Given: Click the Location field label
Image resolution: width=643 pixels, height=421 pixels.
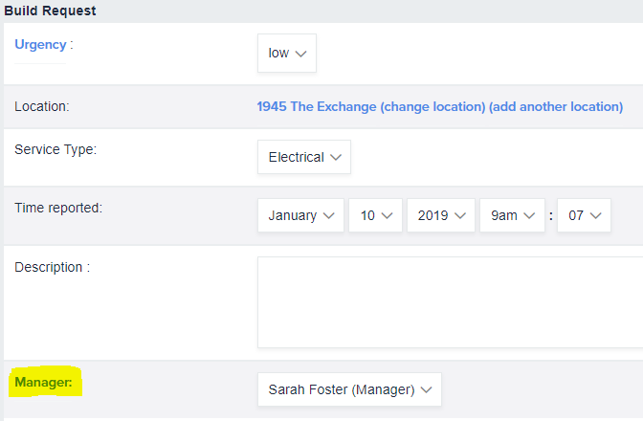Looking at the screenshot, I should point(42,106).
